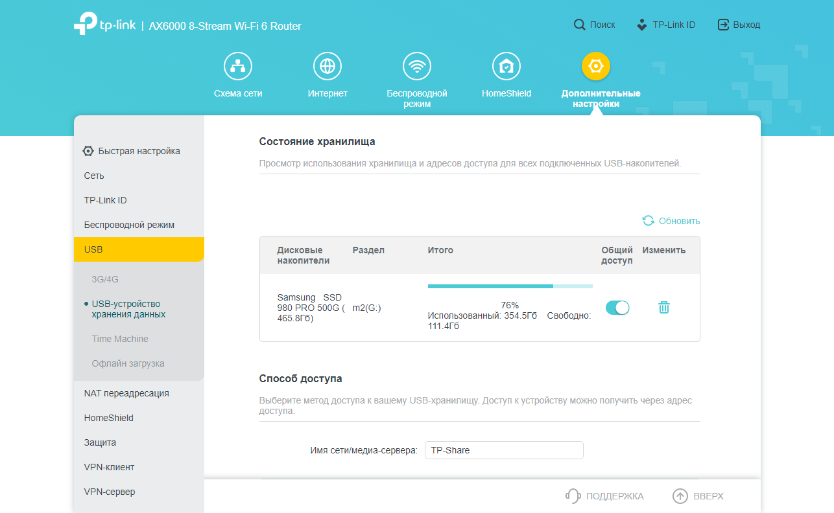Click the TP-Link ID icon in header
Viewport: 834px width, 513px height.
[x=642, y=25]
